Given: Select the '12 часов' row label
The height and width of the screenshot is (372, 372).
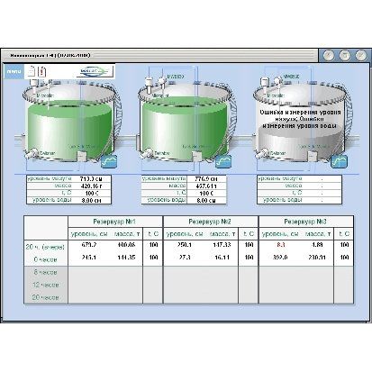Looking at the screenshot, I should pyautogui.click(x=45, y=285).
